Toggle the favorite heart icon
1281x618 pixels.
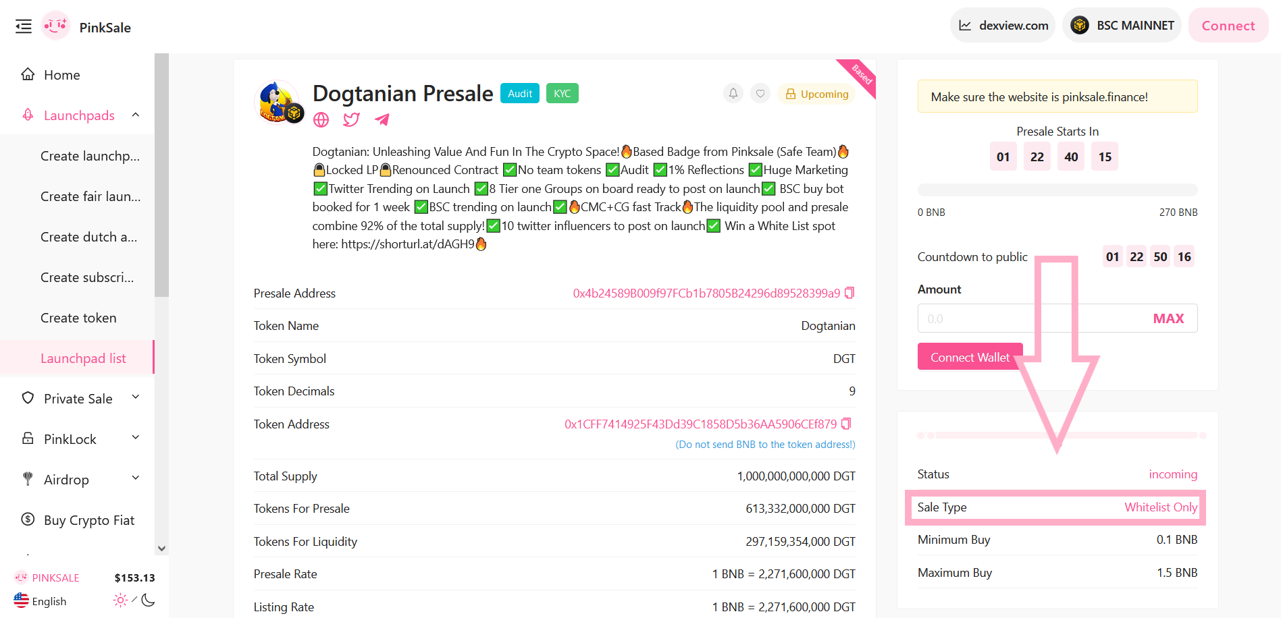(760, 93)
